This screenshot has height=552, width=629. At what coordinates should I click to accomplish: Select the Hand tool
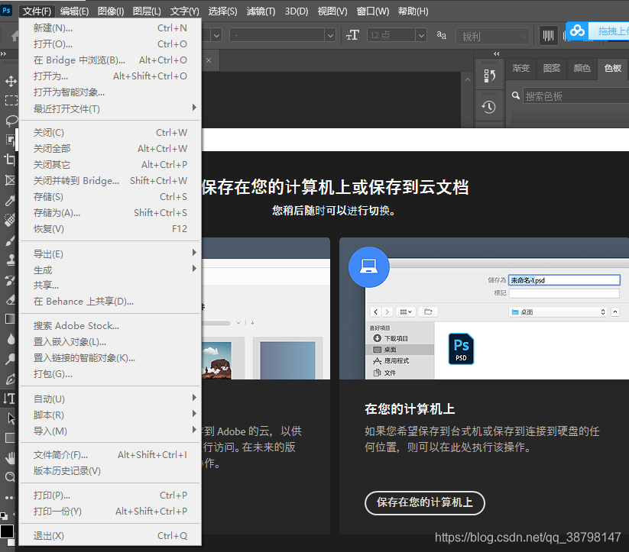click(10, 457)
